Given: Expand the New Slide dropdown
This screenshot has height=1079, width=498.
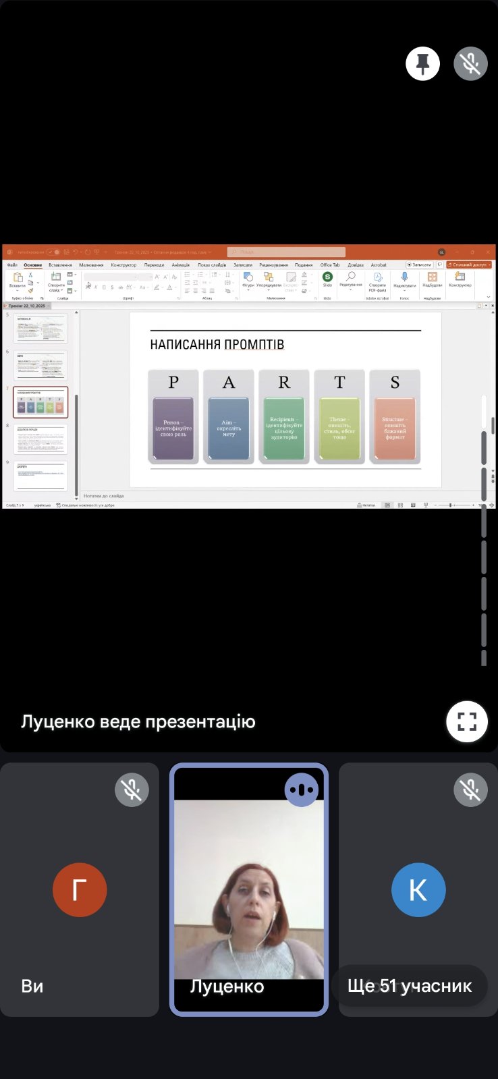Looking at the screenshot, I should (x=56, y=290).
